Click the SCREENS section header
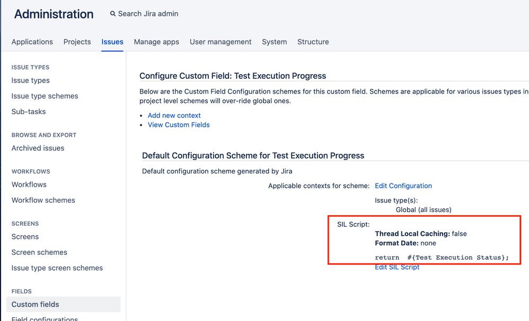Viewport: 529px width, 321px height. pos(25,224)
